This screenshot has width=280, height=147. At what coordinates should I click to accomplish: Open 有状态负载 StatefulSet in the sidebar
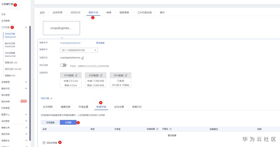tap(10, 45)
